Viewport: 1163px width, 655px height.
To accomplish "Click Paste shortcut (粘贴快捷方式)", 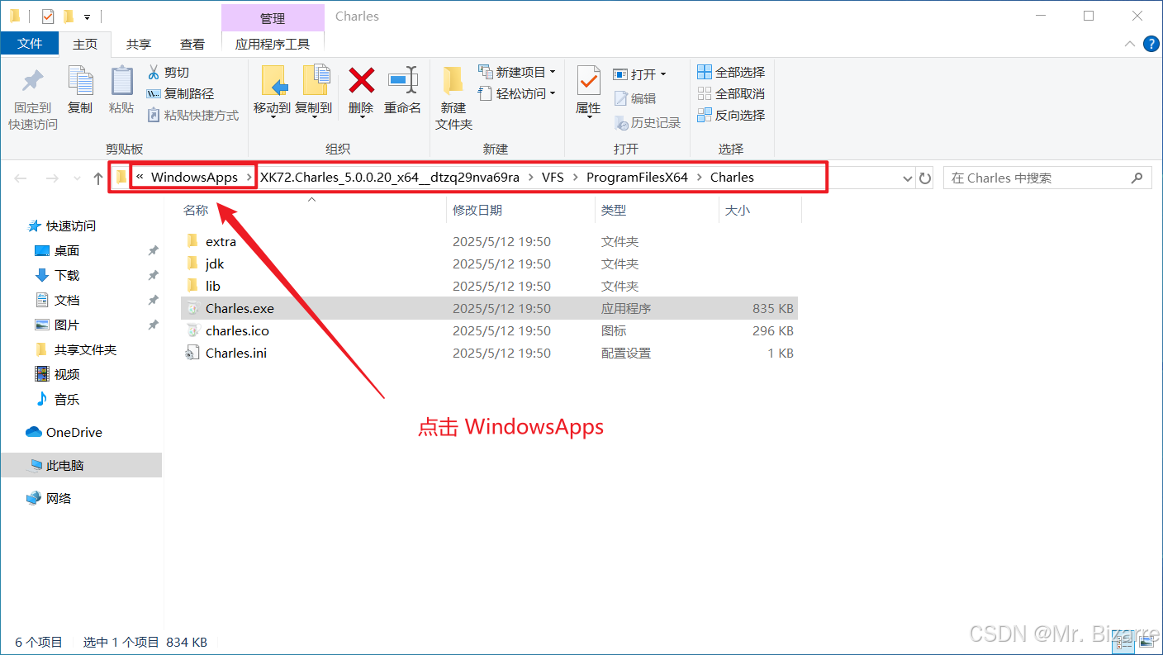I will [192, 115].
